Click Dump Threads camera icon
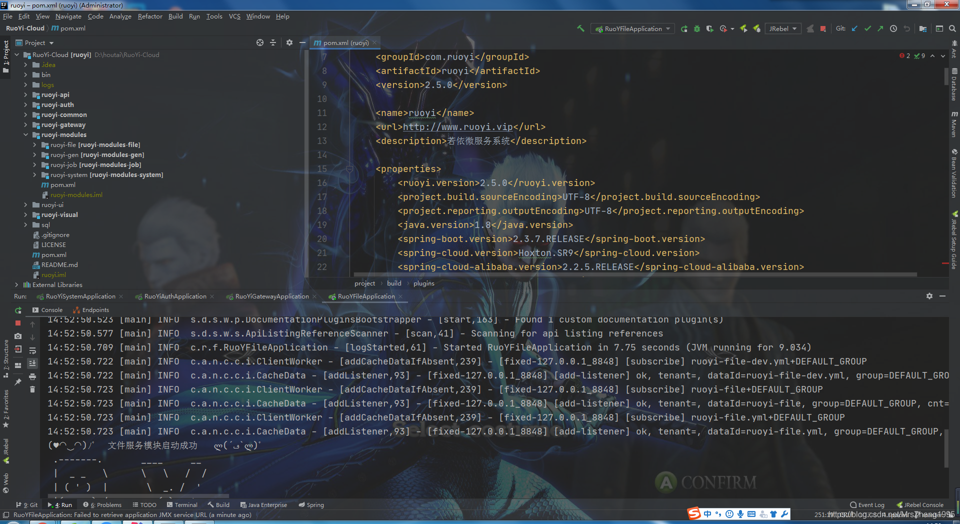960x524 pixels. pyautogui.click(x=18, y=336)
